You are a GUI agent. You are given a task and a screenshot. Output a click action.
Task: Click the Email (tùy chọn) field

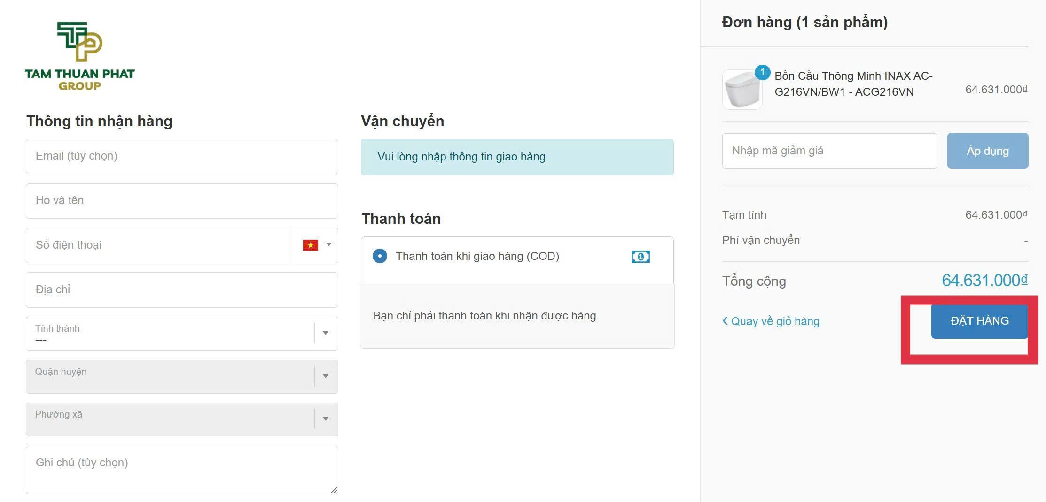click(182, 156)
